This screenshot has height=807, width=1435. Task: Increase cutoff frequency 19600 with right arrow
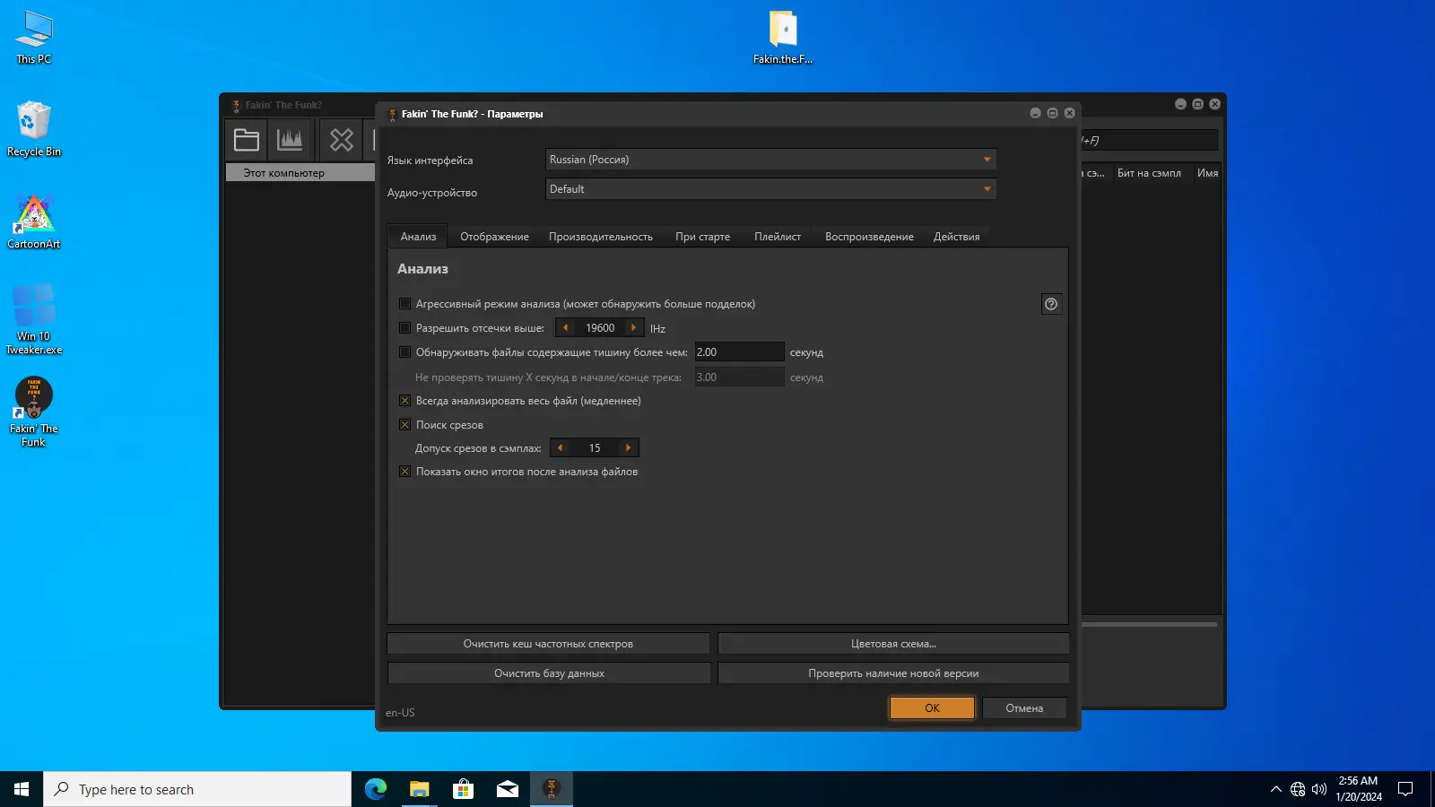click(x=634, y=328)
